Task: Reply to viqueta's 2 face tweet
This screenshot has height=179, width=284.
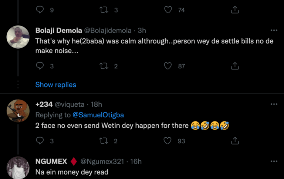Action: click(40, 141)
